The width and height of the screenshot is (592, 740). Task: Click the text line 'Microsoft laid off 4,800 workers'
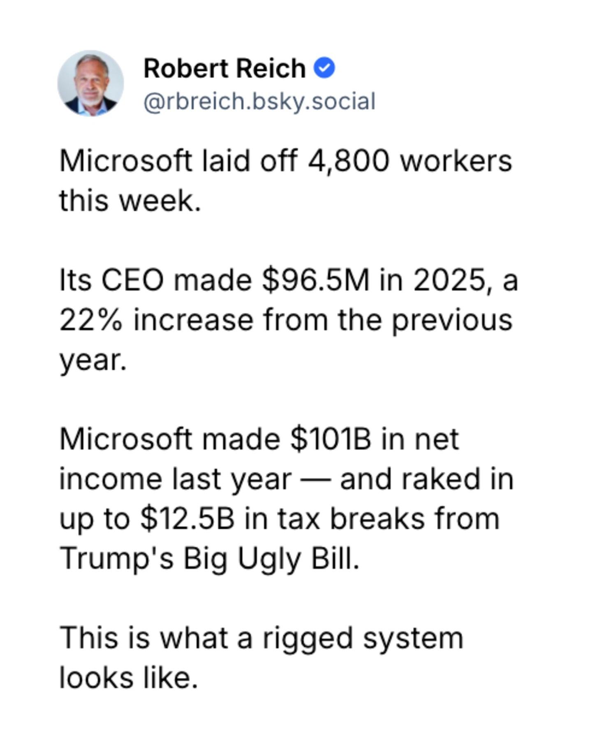pos(286,161)
